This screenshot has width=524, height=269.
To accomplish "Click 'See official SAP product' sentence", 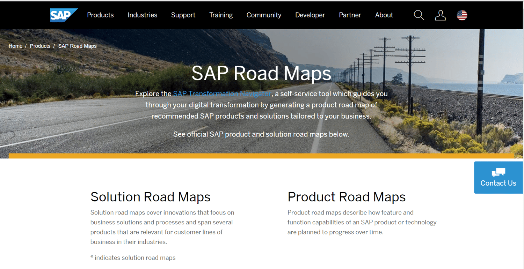I will click(261, 134).
